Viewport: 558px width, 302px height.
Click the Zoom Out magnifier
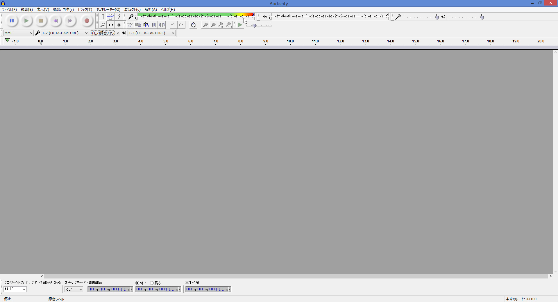click(213, 25)
